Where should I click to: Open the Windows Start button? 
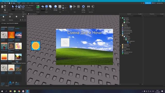[x=2, y=91]
